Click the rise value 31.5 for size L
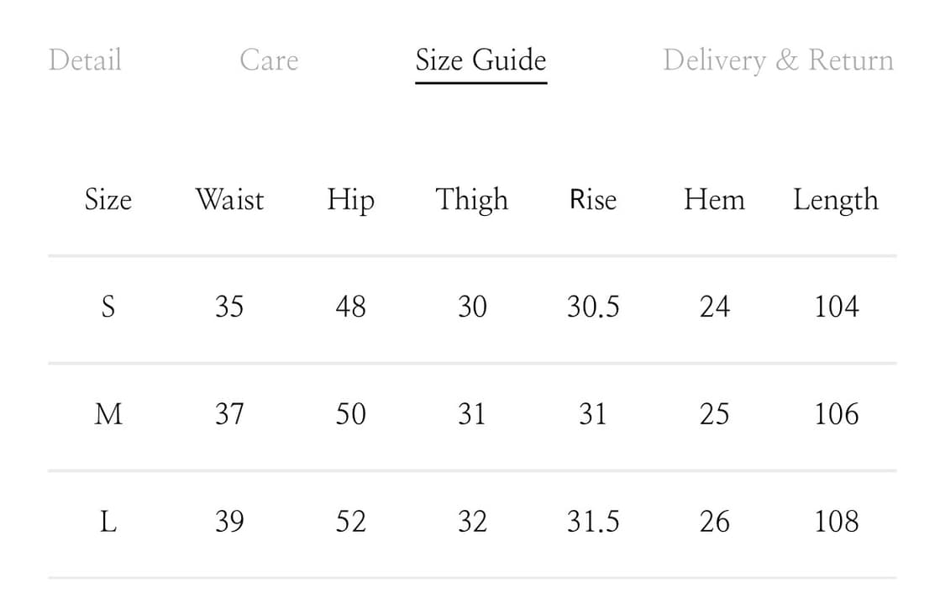The image size is (945, 604). [x=592, y=522]
